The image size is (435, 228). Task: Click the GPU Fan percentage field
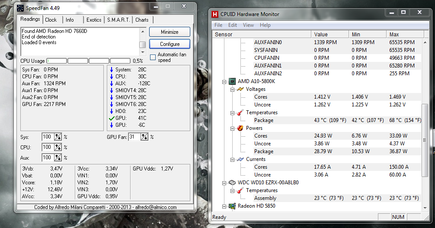point(134,137)
